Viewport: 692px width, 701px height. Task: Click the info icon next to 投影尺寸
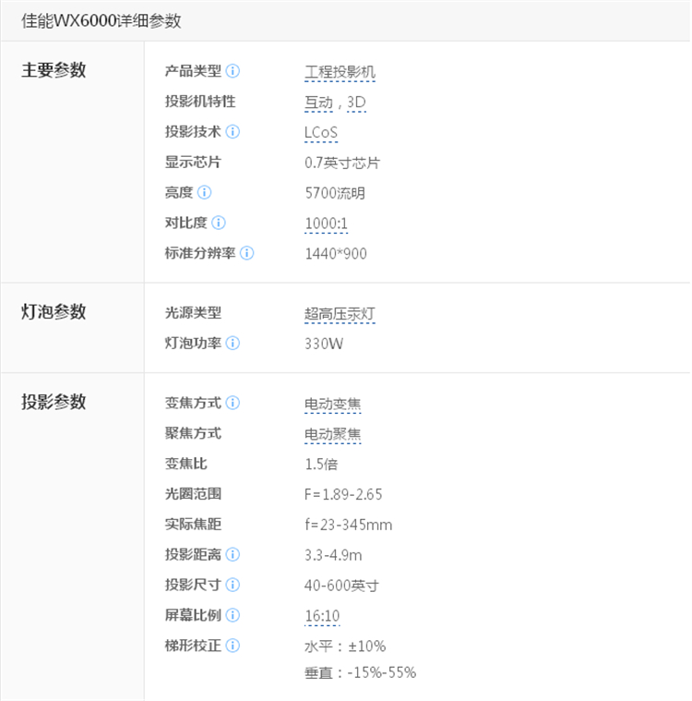pyautogui.click(x=233, y=585)
